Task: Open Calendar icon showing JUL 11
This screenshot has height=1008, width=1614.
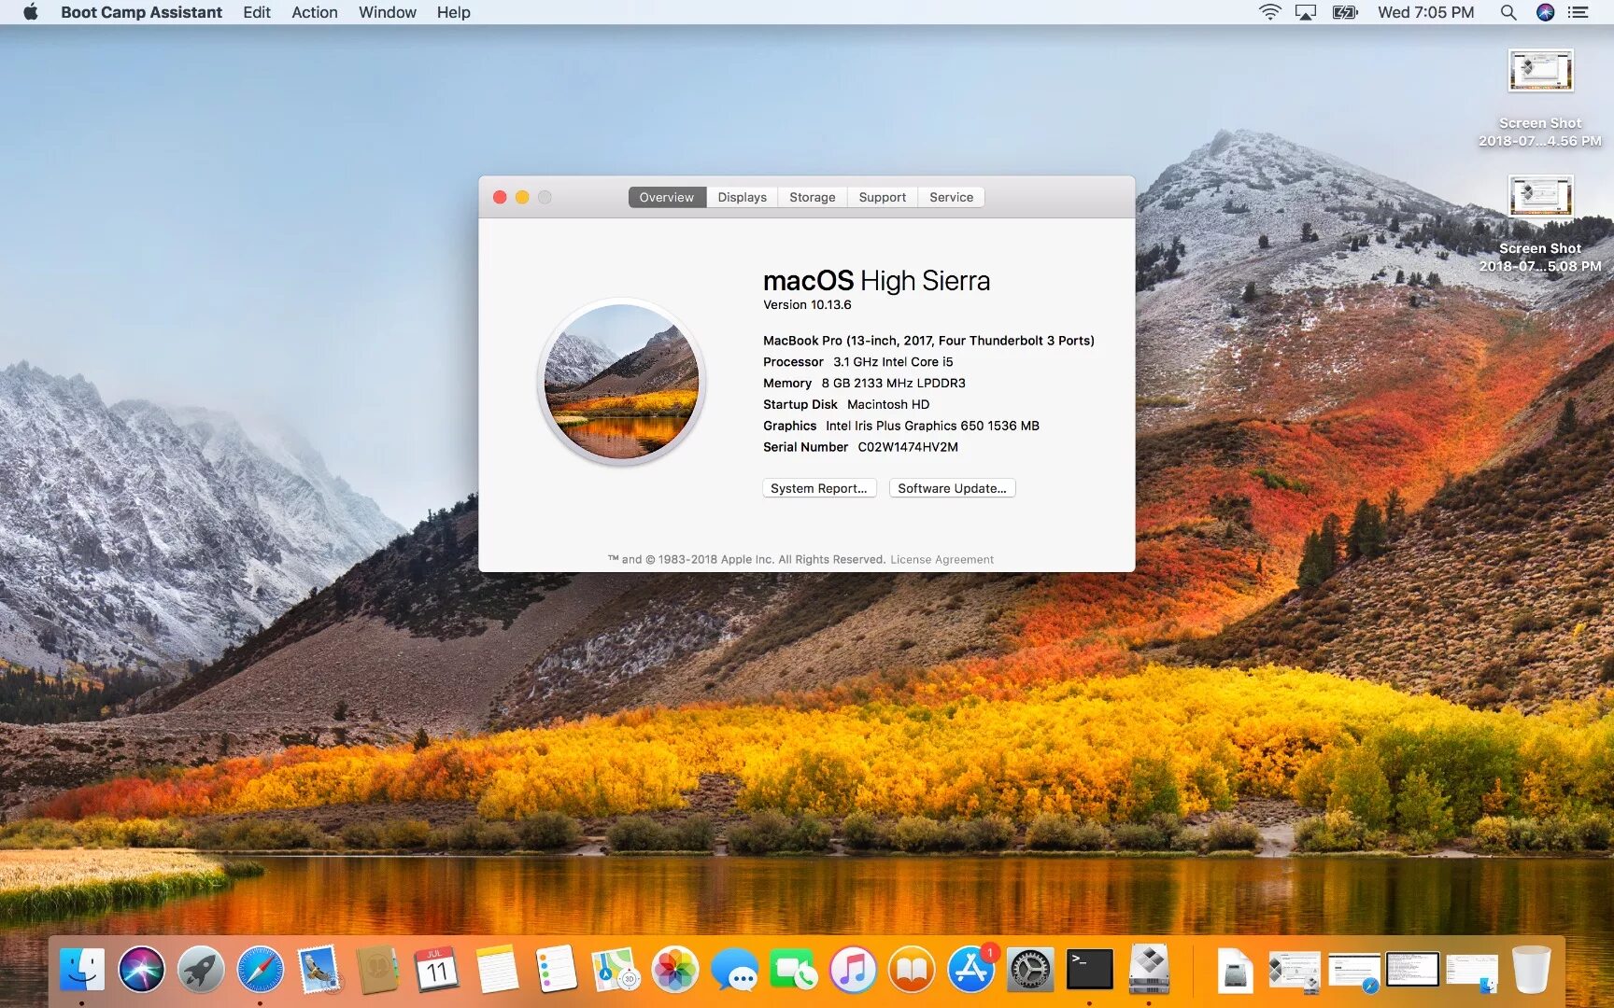Action: 437,970
